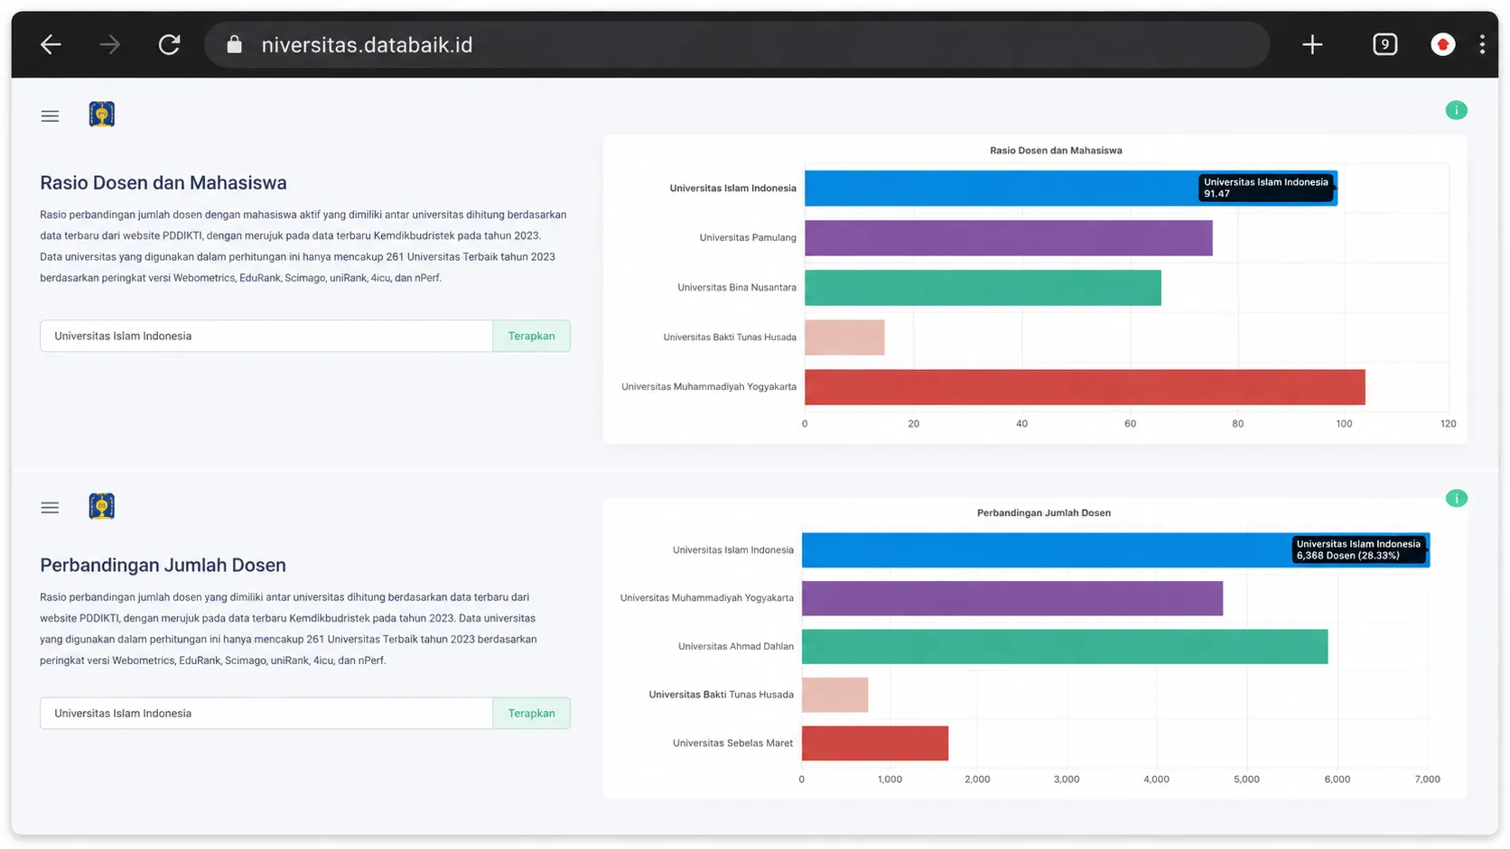Click the padlock site security icon
Screen dimensions: 1510x849
[234, 44]
